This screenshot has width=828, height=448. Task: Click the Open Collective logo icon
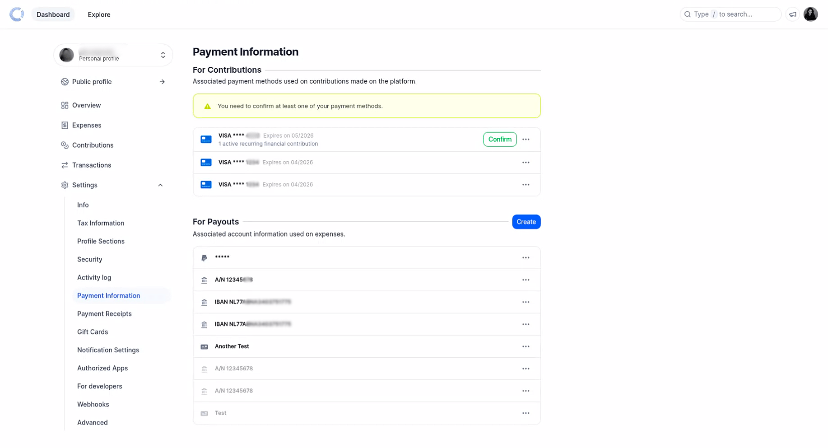point(17,14)
